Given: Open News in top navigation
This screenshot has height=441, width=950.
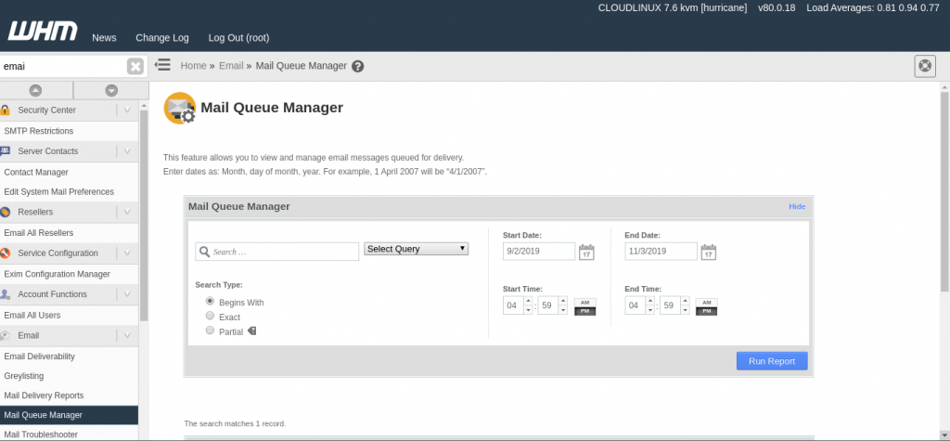Looking at the screenshot, I should [104, 38].
